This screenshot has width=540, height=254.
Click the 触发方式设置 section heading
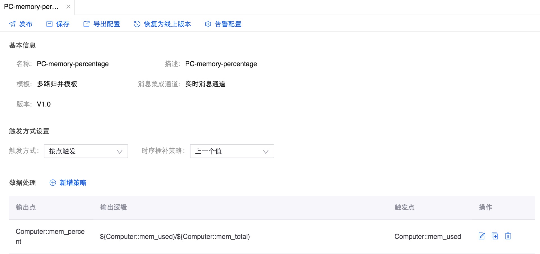[x=29, y=131]
